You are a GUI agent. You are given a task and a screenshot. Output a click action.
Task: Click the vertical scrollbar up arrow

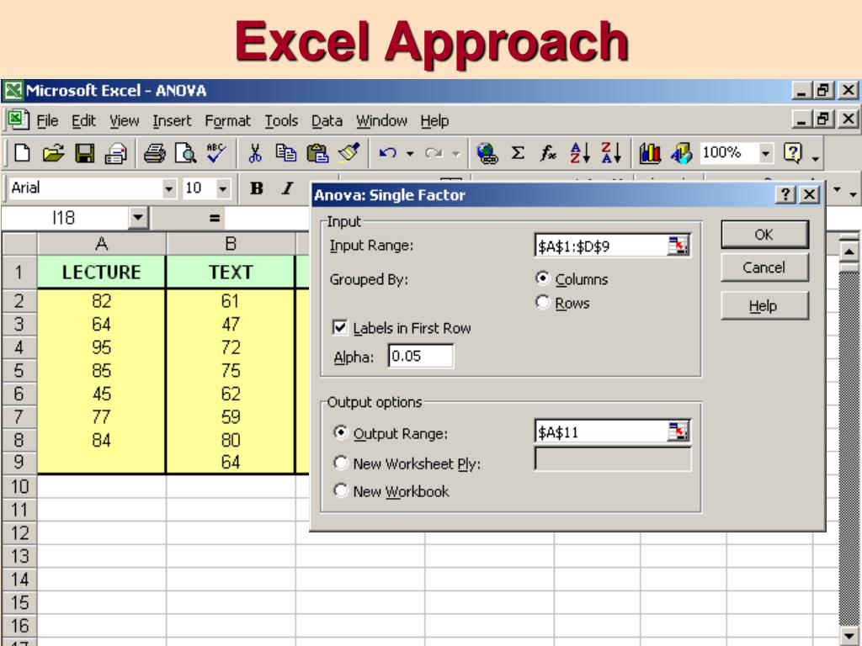[x=849, y=250]
